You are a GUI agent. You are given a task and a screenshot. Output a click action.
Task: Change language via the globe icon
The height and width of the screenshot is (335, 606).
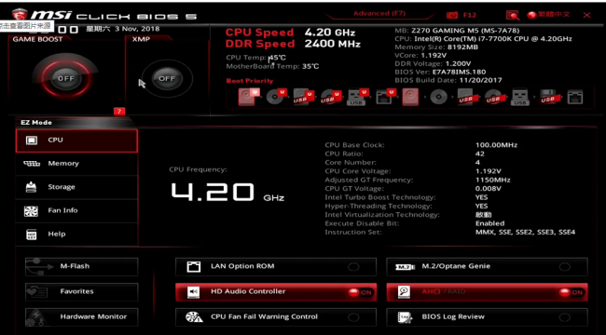[531, 15]
